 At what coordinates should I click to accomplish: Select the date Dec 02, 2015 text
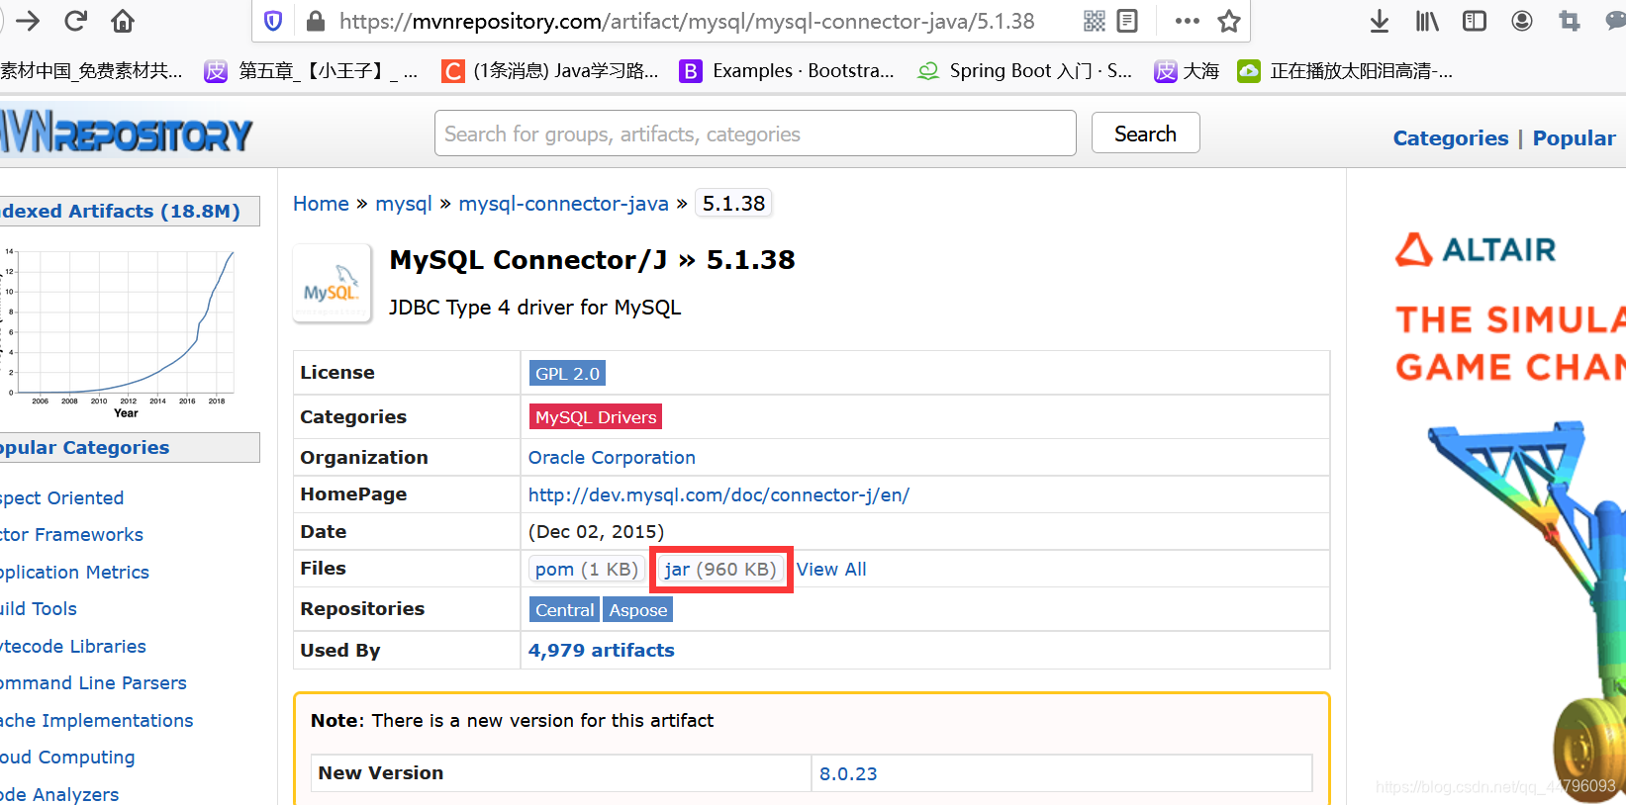[596, 532]
